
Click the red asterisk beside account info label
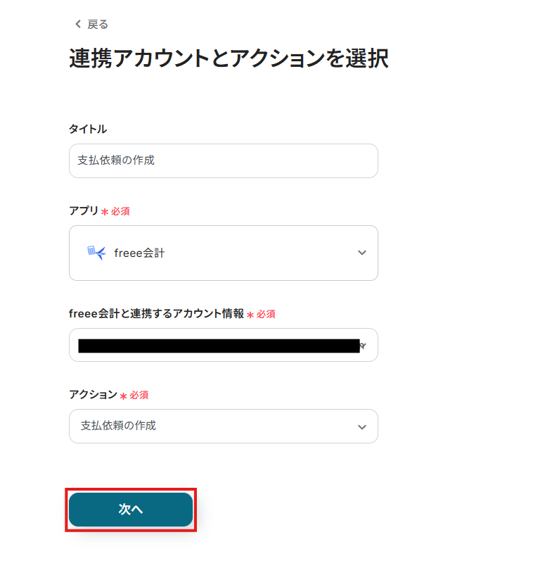pyautogui.click(x=250, y=315)
